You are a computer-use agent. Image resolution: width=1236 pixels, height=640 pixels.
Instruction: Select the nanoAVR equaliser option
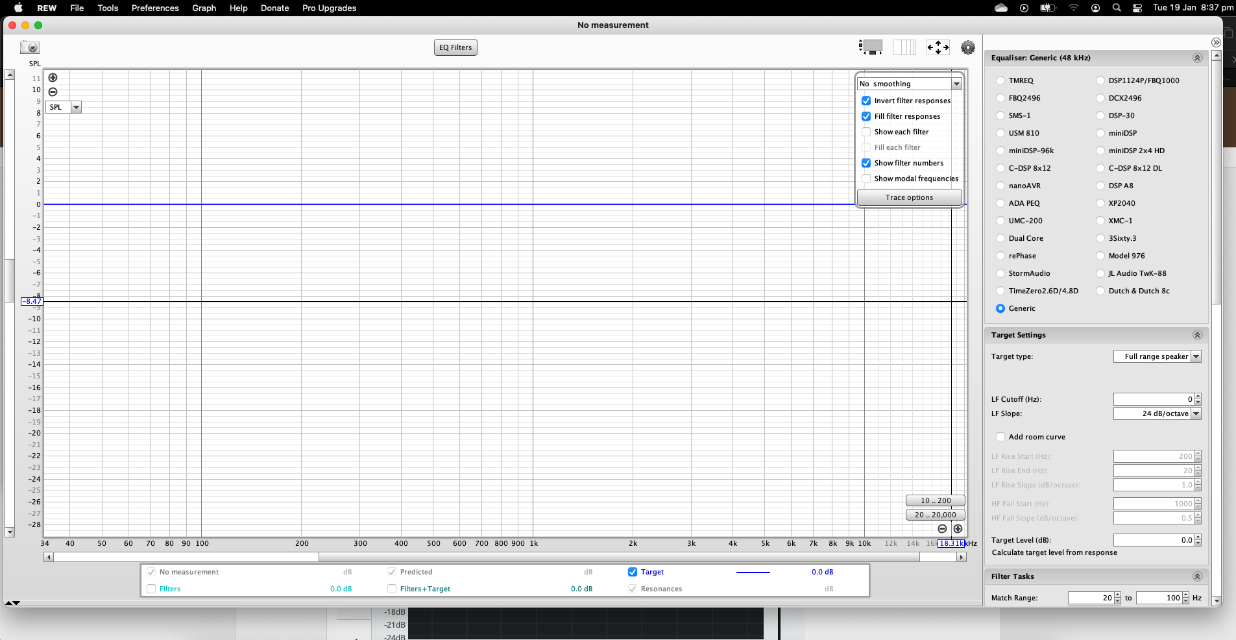coord(1000,186)
